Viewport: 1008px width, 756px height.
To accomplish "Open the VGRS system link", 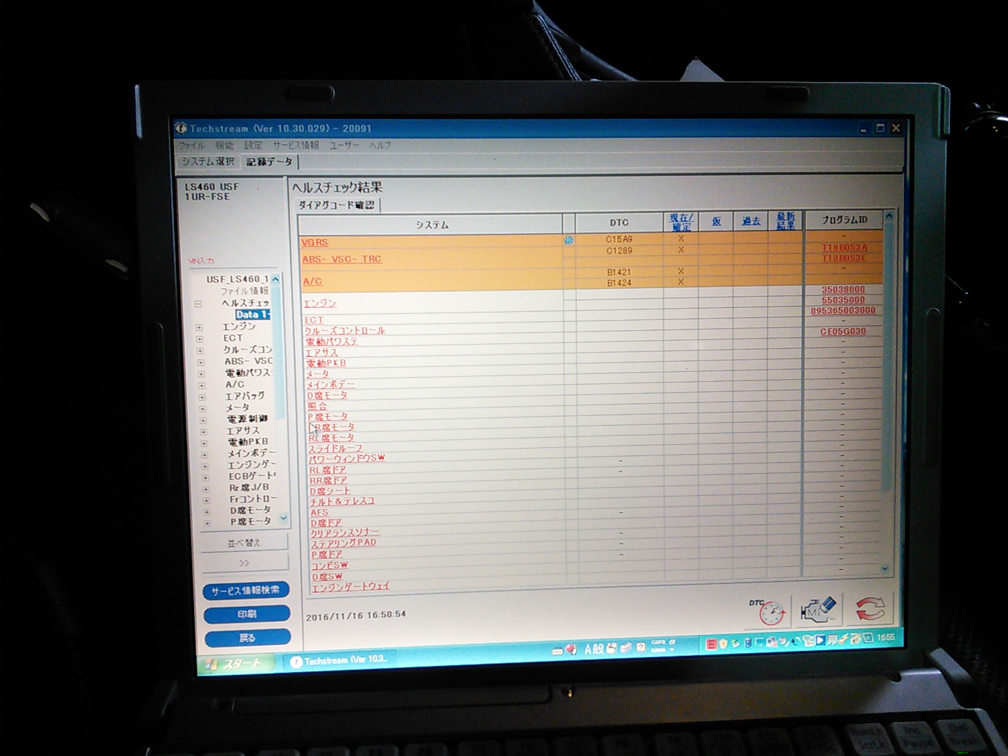I will coord(314,243).
